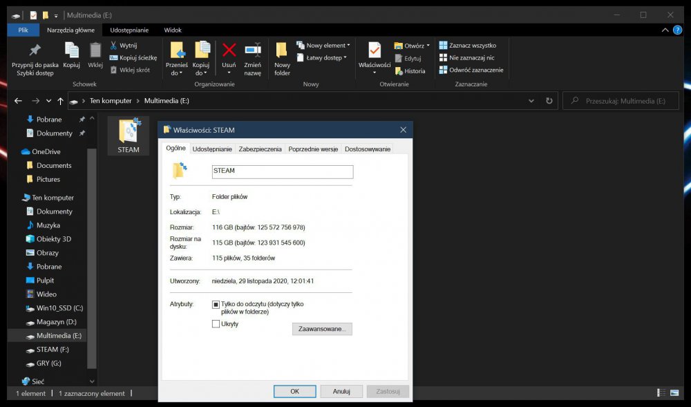This screenshot has height=407, width=691.
Task: Switch to the Zabezpieczenia tab
Action: coord(260,149)
